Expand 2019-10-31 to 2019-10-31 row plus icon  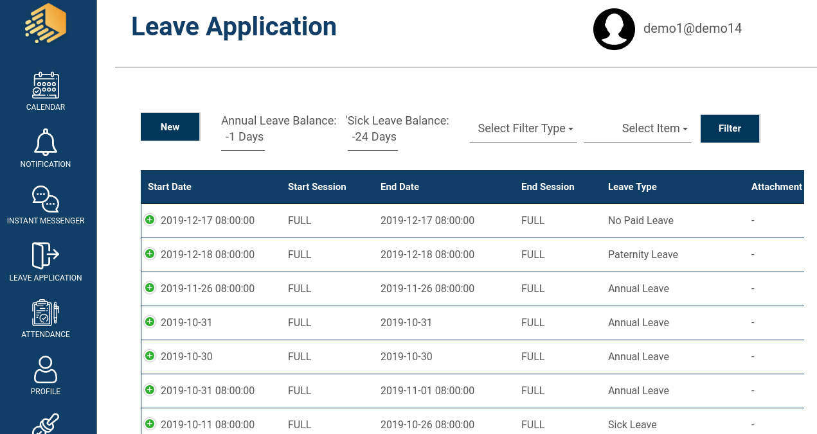coord(150,322)
